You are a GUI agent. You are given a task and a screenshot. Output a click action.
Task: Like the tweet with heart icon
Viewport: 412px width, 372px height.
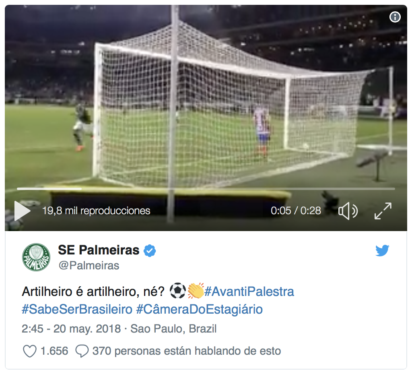pos(30,351)
